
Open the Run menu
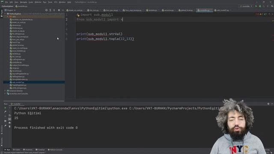(x=45, y=2)
